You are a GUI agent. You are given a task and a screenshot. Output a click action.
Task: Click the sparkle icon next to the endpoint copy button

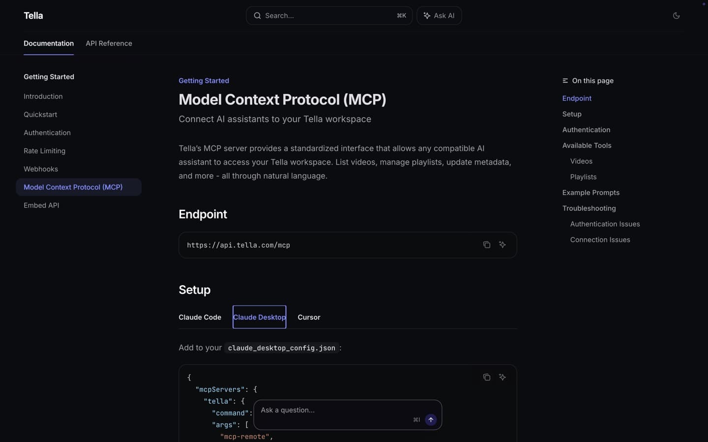[502, 245]
